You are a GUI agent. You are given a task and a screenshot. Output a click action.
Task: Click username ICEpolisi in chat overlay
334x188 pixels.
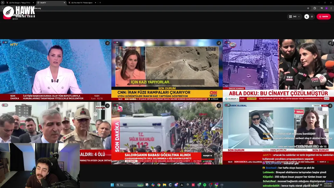(268, 177)
